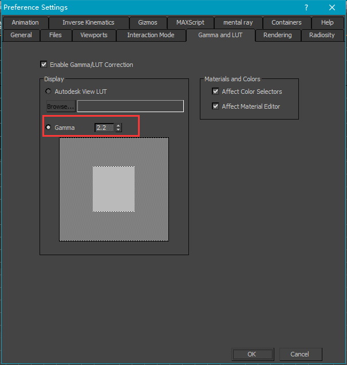
Task: Toggle Enable Gamma/LUT Correction checkbox
Action: tap(44, 65)
